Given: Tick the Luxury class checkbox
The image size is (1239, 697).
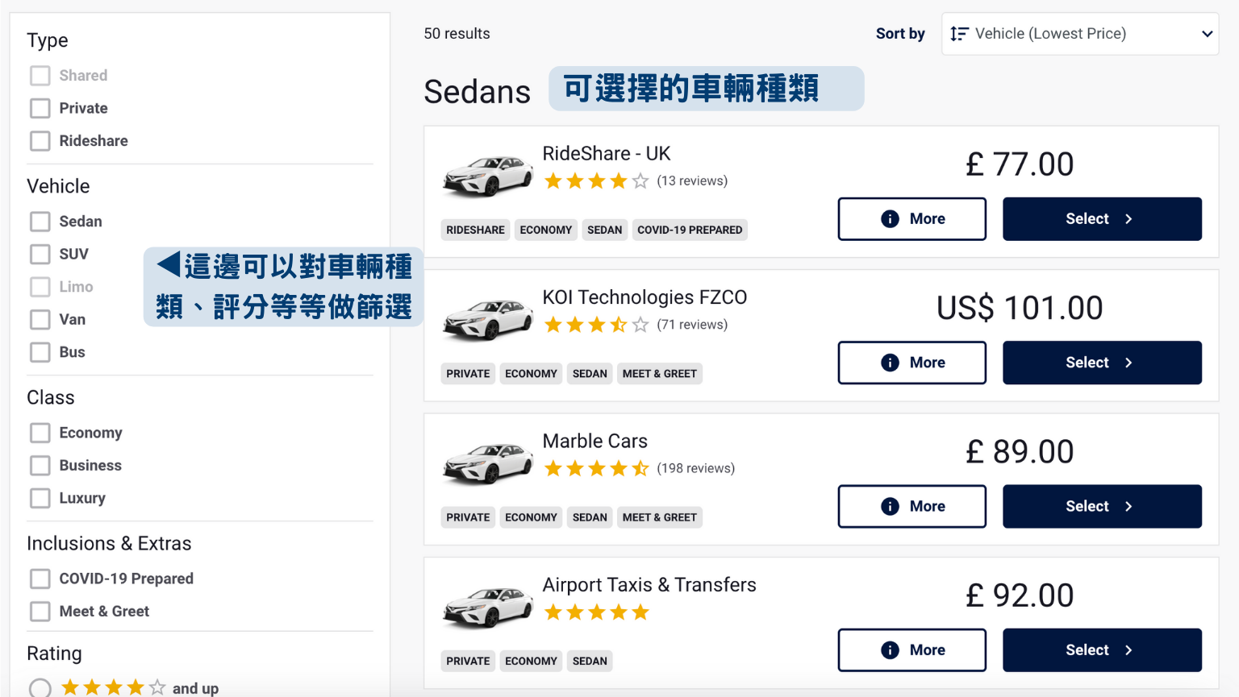Looking at the screenshot, I should (x=40, y=498).
